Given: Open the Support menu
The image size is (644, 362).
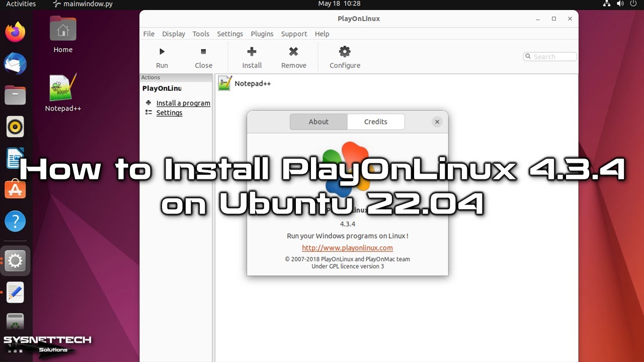Looking at the screenshot, I should tap(294, 34).
